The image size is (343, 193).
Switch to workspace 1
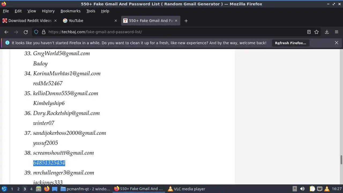(x=12, y=189)
